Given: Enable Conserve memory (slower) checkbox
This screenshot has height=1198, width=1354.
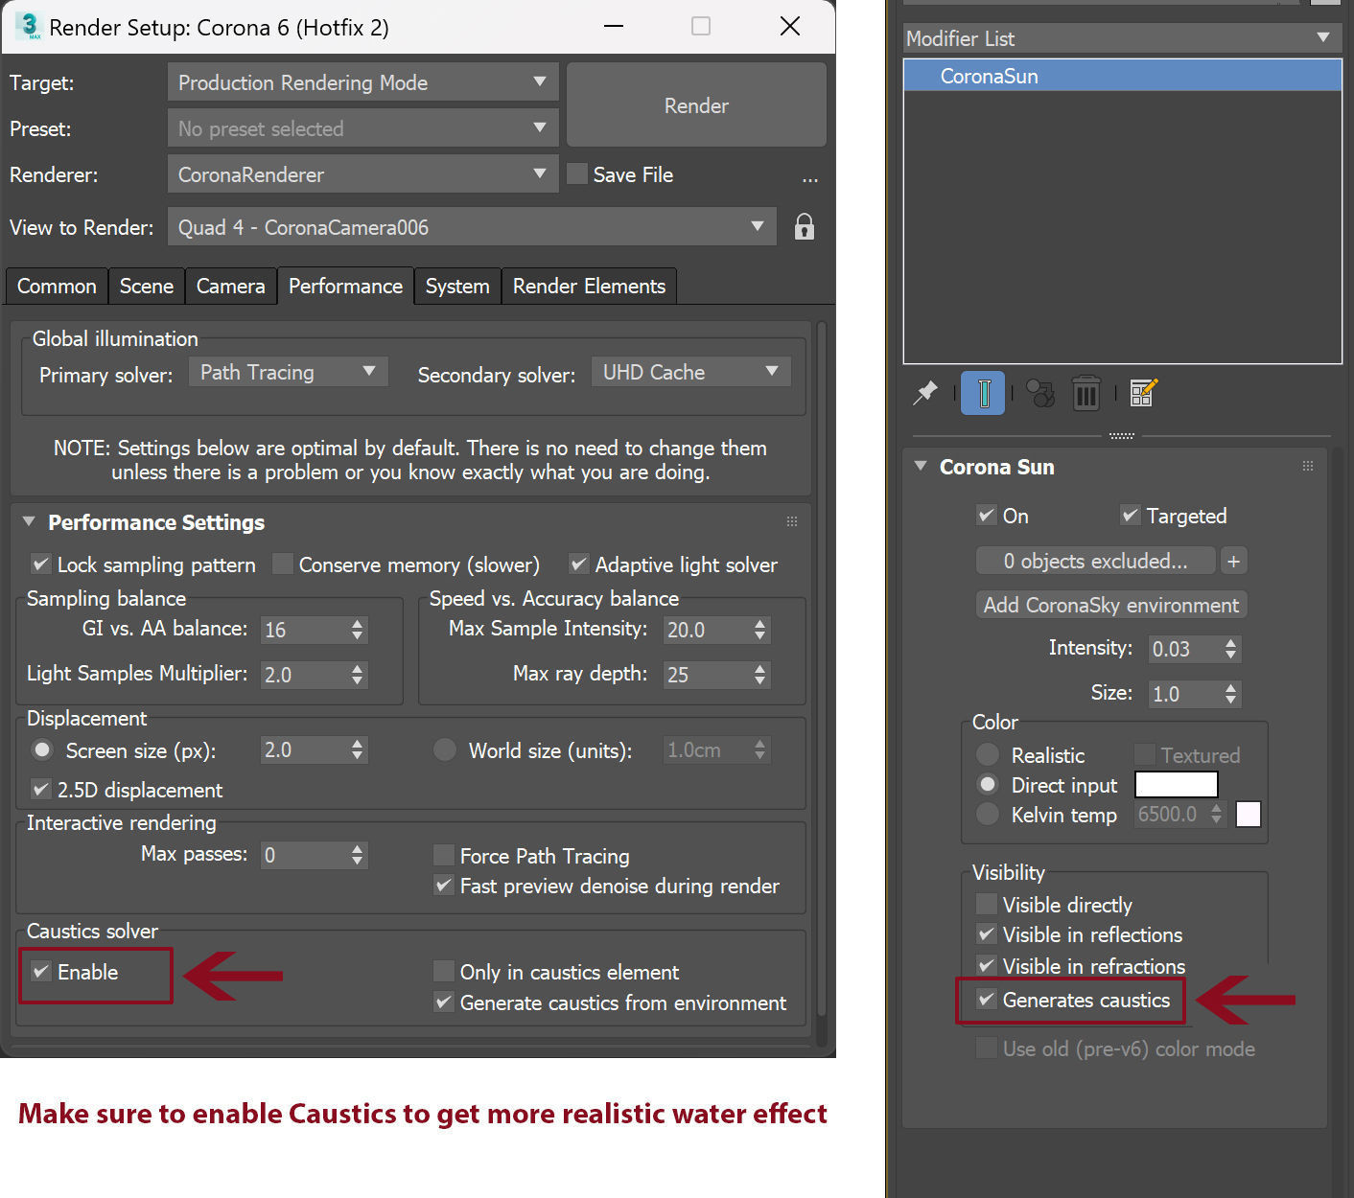Looking at the screenshot, I should (x=282, y=564).
